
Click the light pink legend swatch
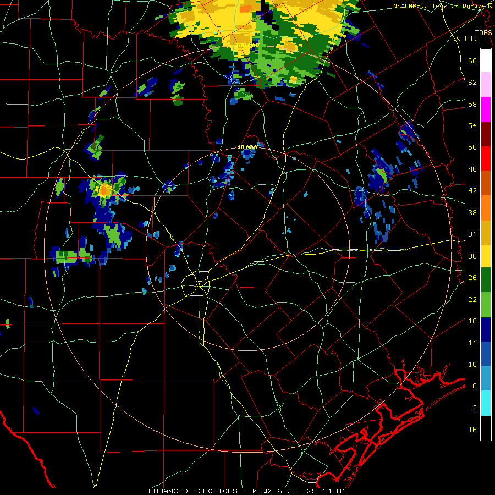pyautogui.click(x=486, y=85)
